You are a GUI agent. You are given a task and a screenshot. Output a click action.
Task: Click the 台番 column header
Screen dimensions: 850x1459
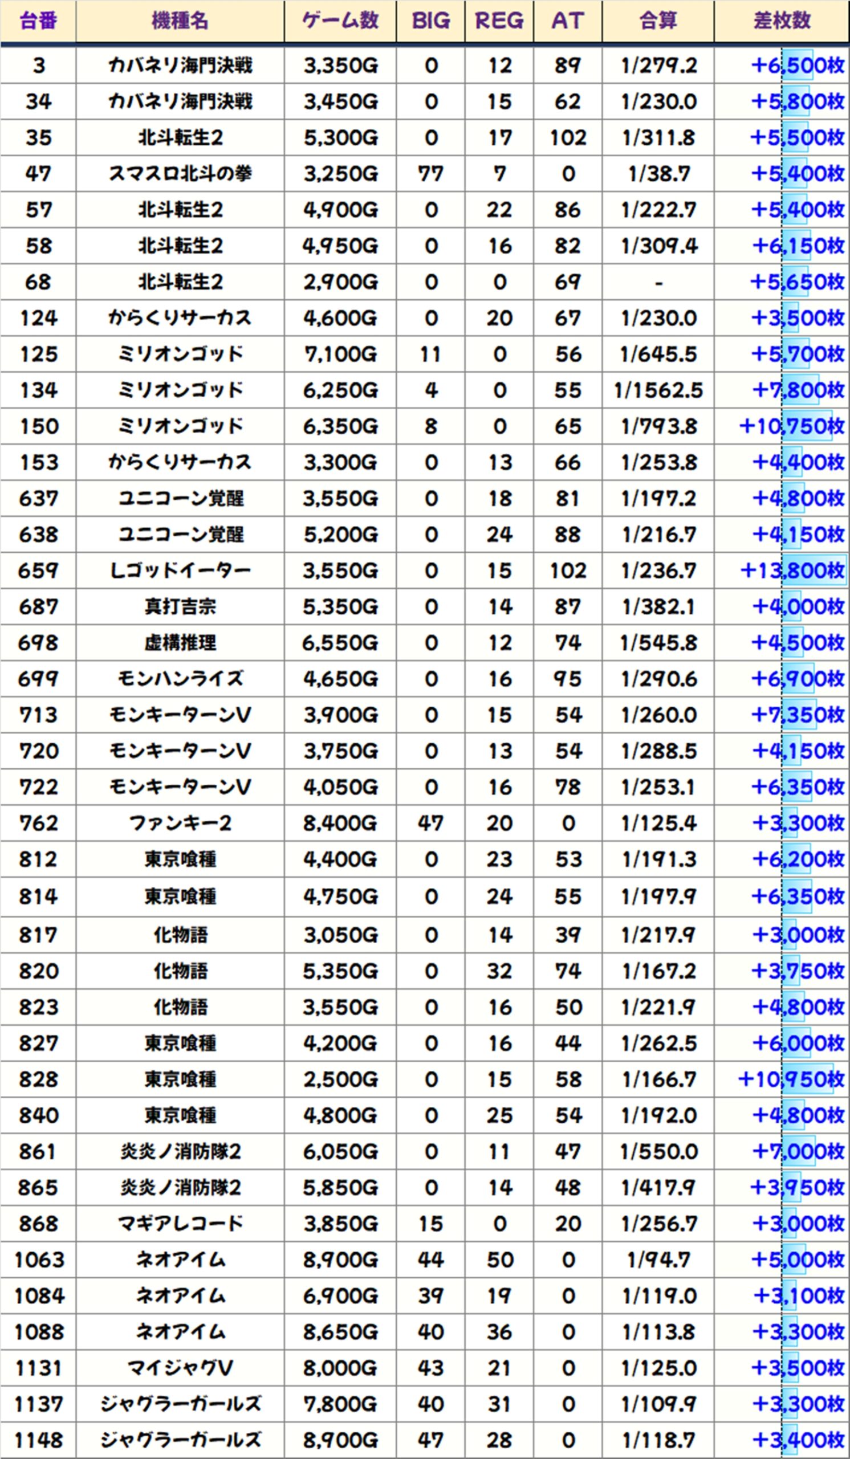click(x=38, y=22)
